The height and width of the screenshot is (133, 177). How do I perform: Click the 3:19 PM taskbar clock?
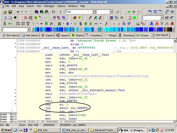169,130
